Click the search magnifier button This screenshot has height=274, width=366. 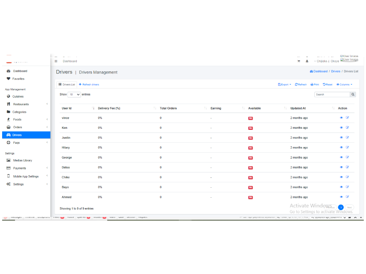[x=353, y=95]
